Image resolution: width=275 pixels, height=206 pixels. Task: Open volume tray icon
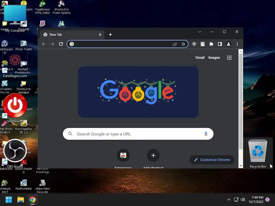point(243,200)
